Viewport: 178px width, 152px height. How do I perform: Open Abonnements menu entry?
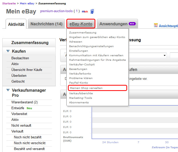79,102
